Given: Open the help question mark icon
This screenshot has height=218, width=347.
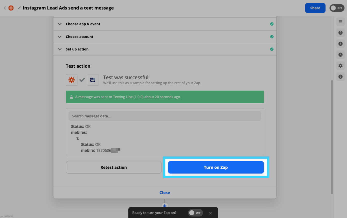Looking at the screenshot, I should [340, 33].
